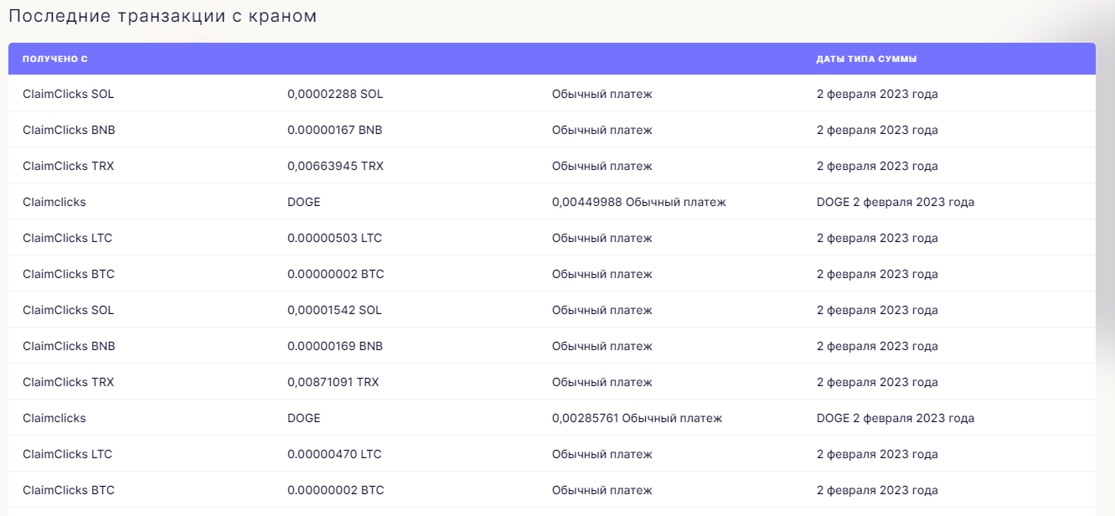This screenshot has height=516, width=1115.
Task: Click 'Обычный платеж' in 0.00000169 BNB row
Action: [601, 346]
